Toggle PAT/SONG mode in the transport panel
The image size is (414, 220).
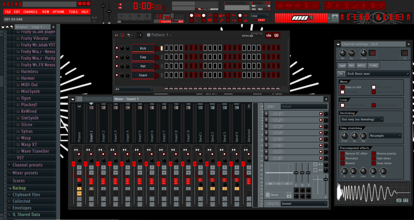pos(122,16)
